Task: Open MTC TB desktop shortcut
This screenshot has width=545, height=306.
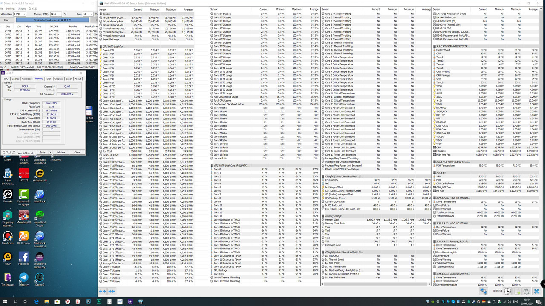Action: pos(24,176)
